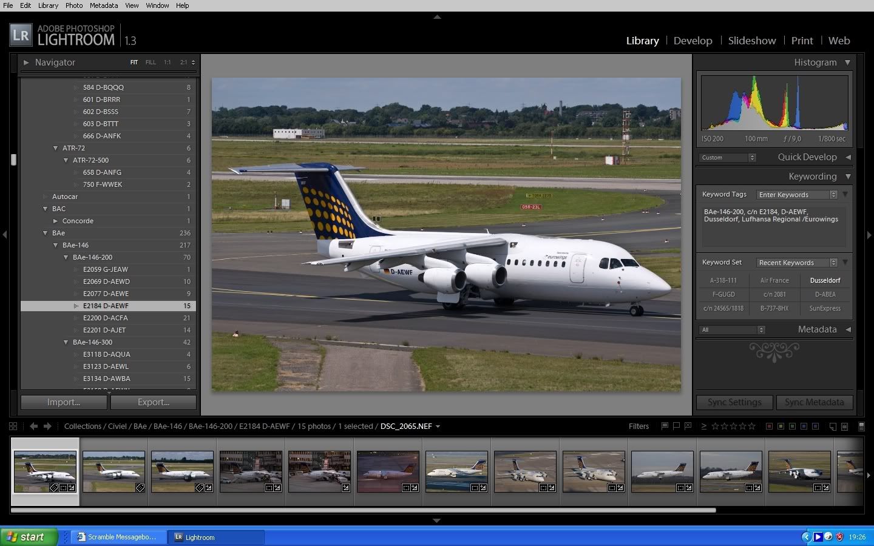874x546 pixels.
Task: Toggle the filters on/off switch
Action: point(861,426)
